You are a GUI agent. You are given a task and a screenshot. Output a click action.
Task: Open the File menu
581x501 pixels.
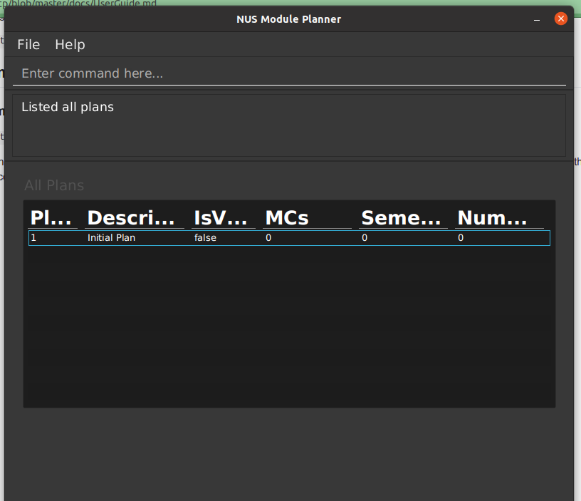(28, 44)
